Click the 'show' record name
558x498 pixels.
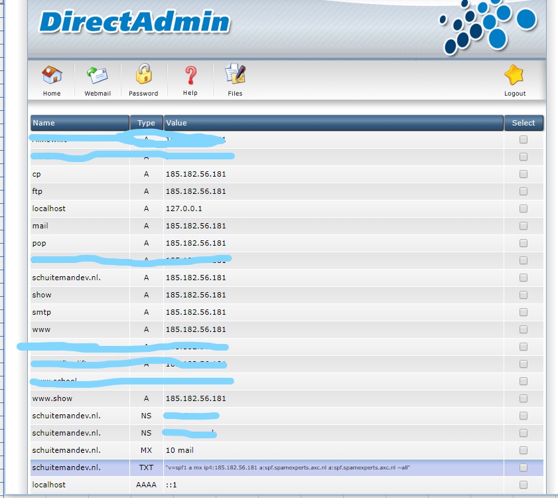click(x=42, y=295)
